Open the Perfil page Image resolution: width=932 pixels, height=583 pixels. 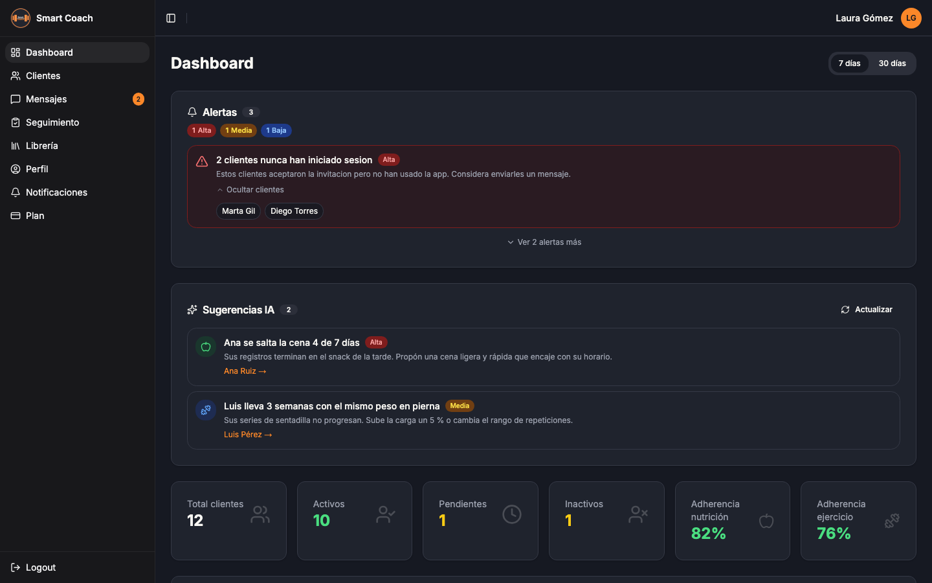point(78,169)
